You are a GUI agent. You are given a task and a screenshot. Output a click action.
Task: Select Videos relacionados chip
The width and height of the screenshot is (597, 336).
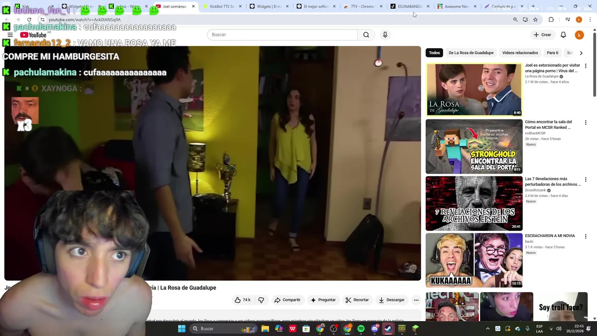click(520, 53)
